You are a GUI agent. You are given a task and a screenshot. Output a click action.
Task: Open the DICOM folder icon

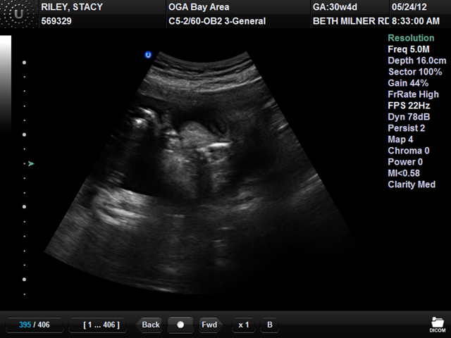437,325
